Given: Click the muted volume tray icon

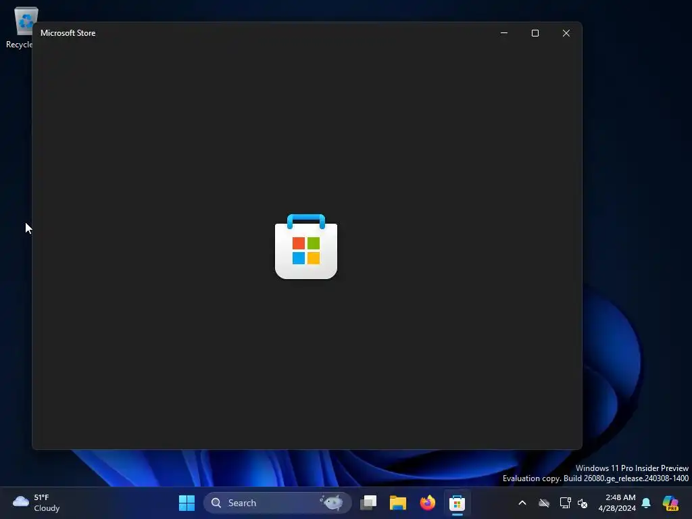Looking at the screenshot, I should point(583,503).
